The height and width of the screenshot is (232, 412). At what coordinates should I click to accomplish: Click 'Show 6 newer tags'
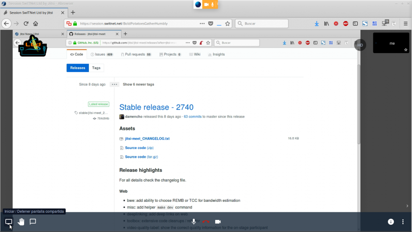pos(138,85)
